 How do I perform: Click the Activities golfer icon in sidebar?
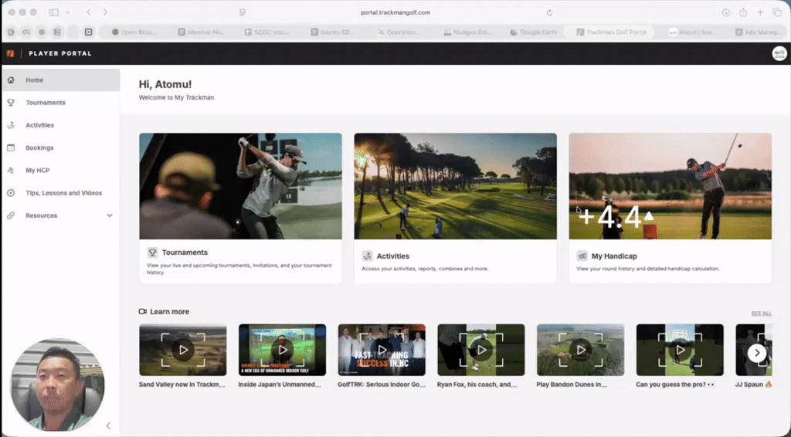(11, 125)
